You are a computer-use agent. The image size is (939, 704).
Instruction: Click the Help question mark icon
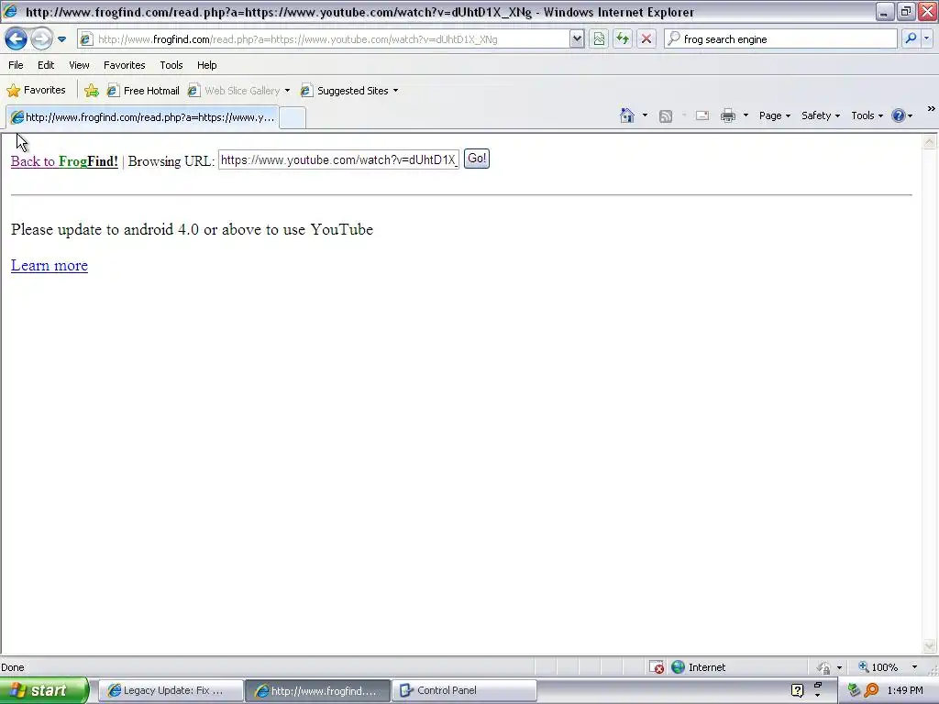pyautogui.click(x=899, y=115)
